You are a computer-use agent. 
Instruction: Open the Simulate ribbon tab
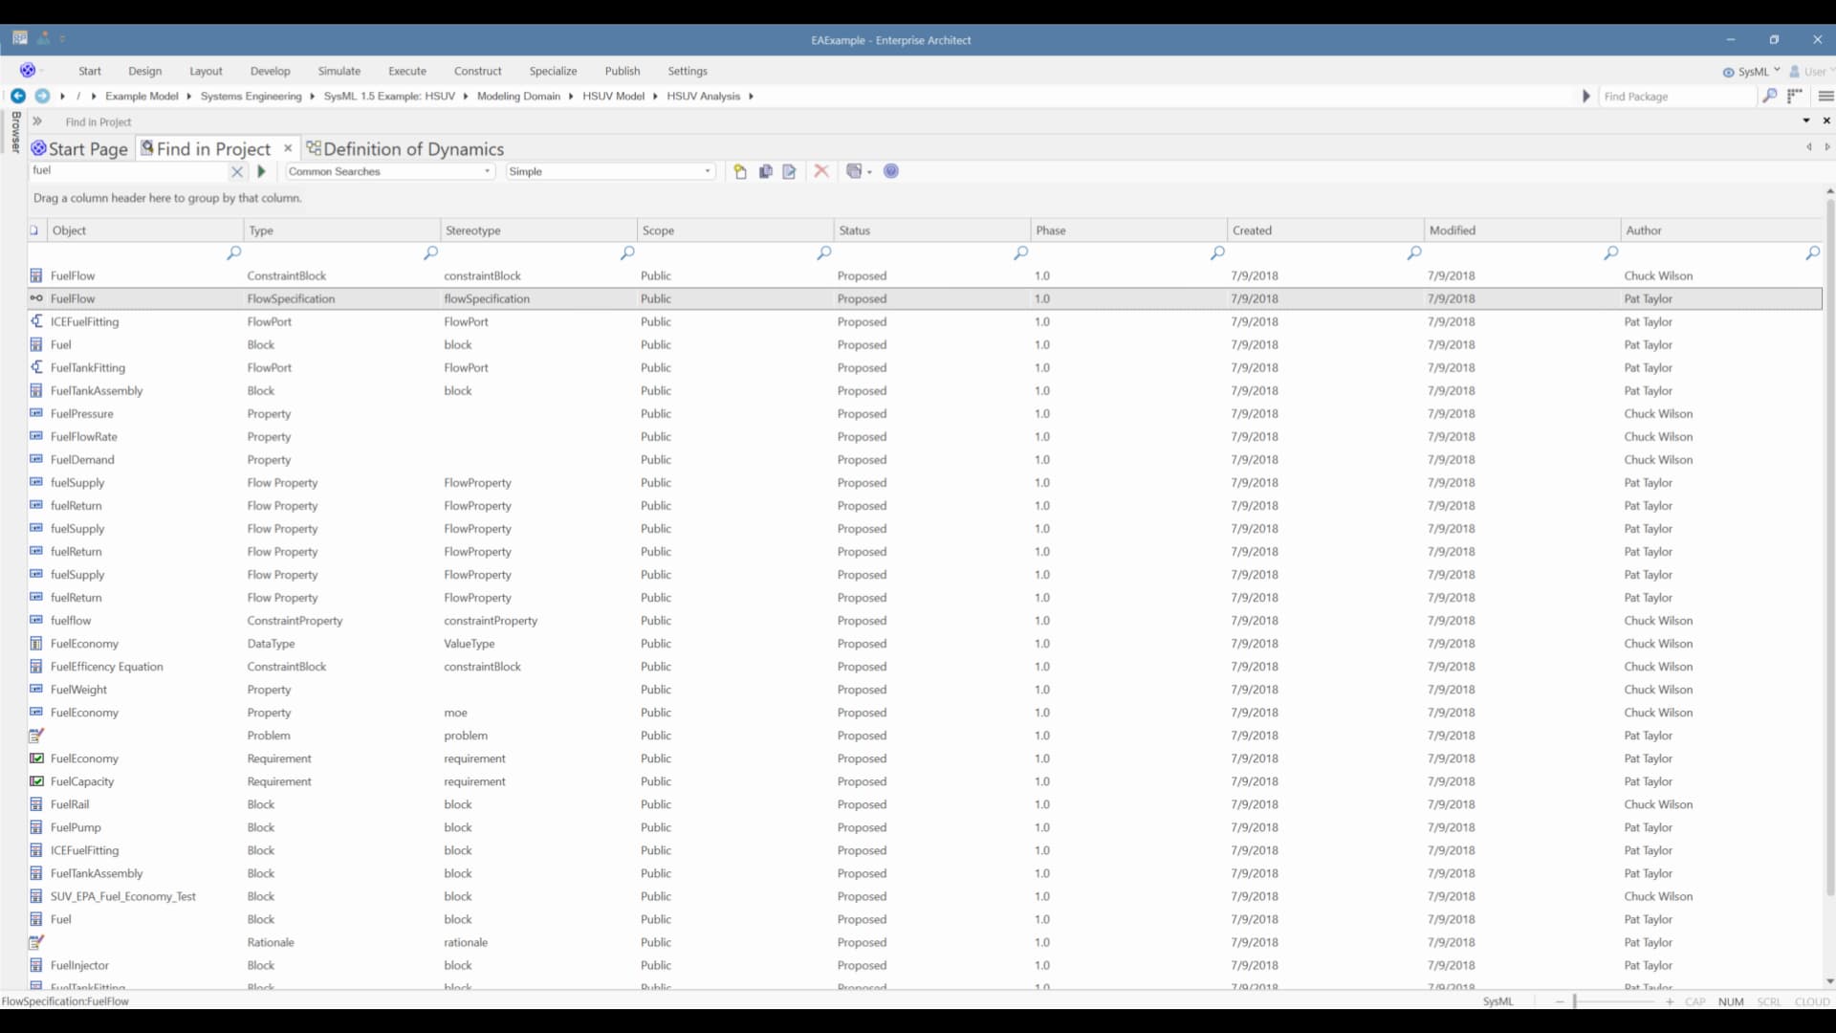339,71
